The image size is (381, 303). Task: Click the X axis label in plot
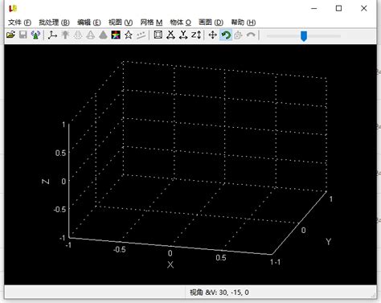[170, 265]
